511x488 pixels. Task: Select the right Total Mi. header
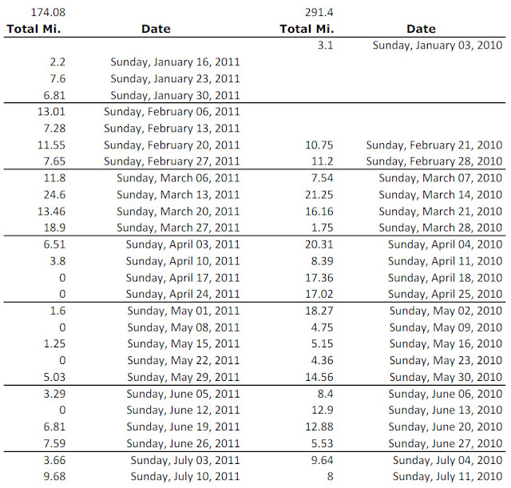tap(307, 29)
